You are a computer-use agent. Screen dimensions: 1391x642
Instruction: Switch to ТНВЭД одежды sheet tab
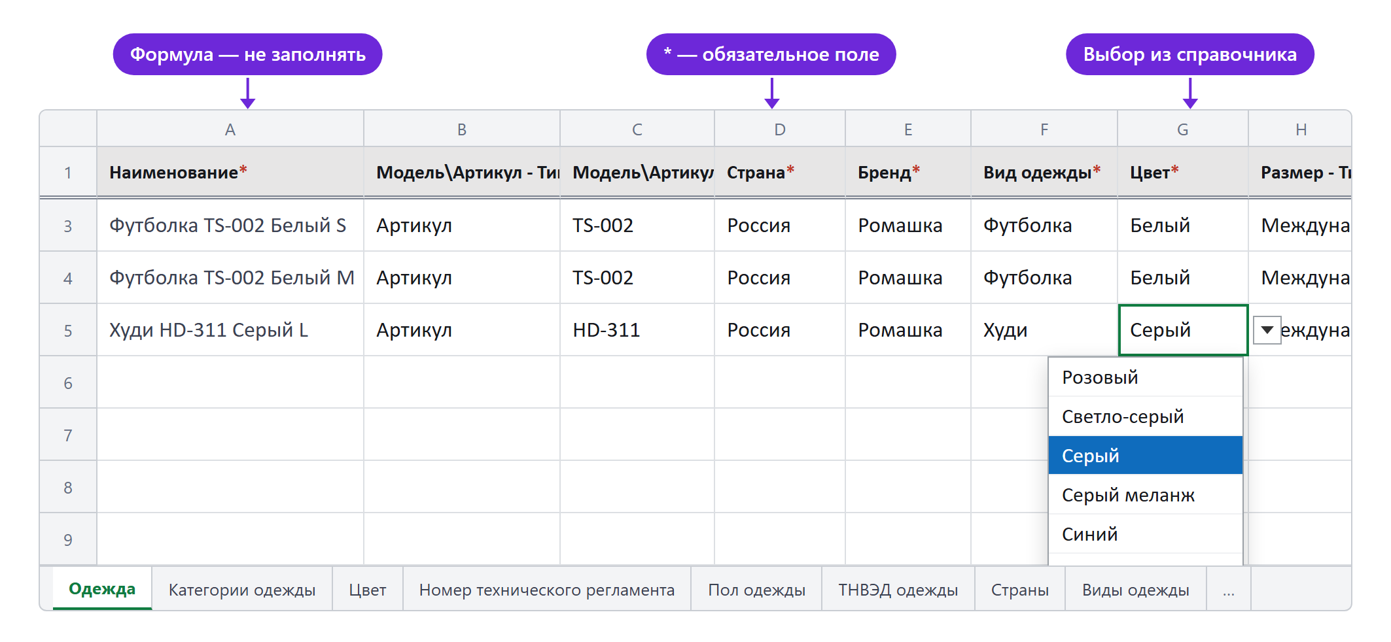pos(898,590)
